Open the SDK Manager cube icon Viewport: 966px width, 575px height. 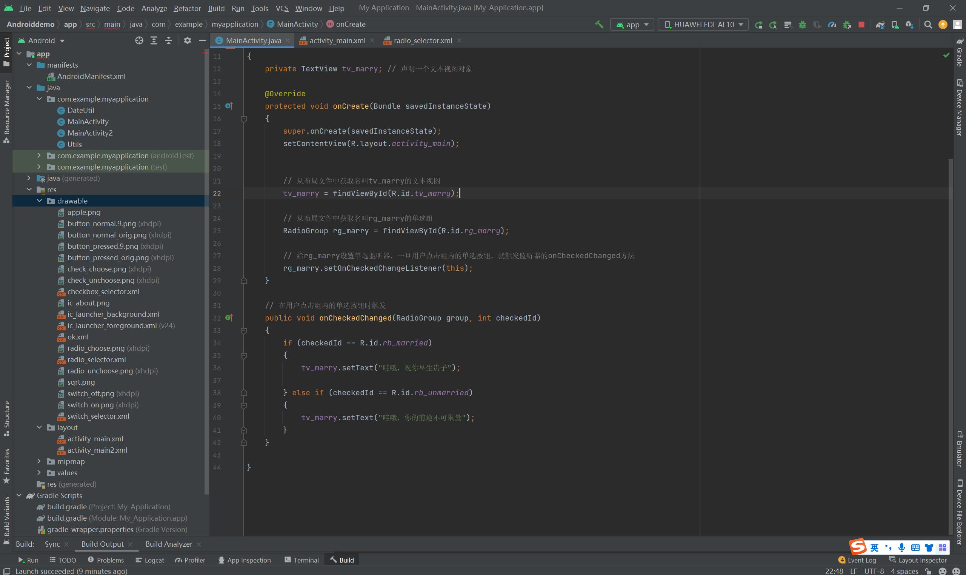click(909, 25)
